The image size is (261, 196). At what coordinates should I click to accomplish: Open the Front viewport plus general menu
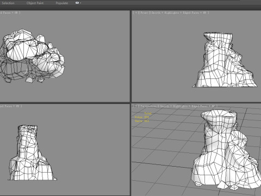click(136, 13)
